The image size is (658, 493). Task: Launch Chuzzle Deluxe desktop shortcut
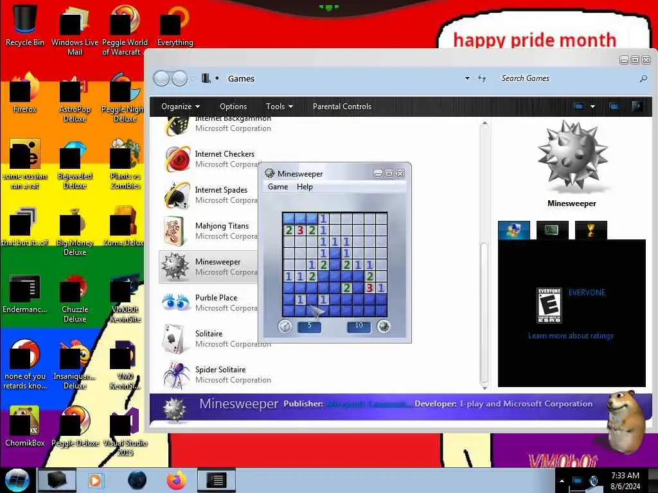tap(75, 298)
